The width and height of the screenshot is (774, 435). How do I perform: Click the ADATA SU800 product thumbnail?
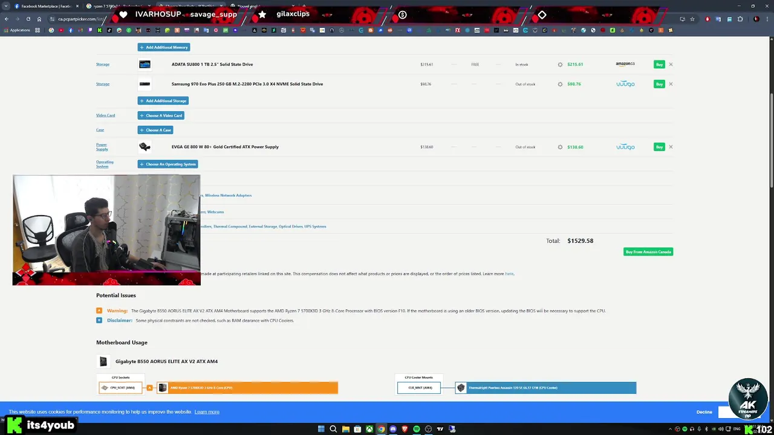click(x=145, y=64)
